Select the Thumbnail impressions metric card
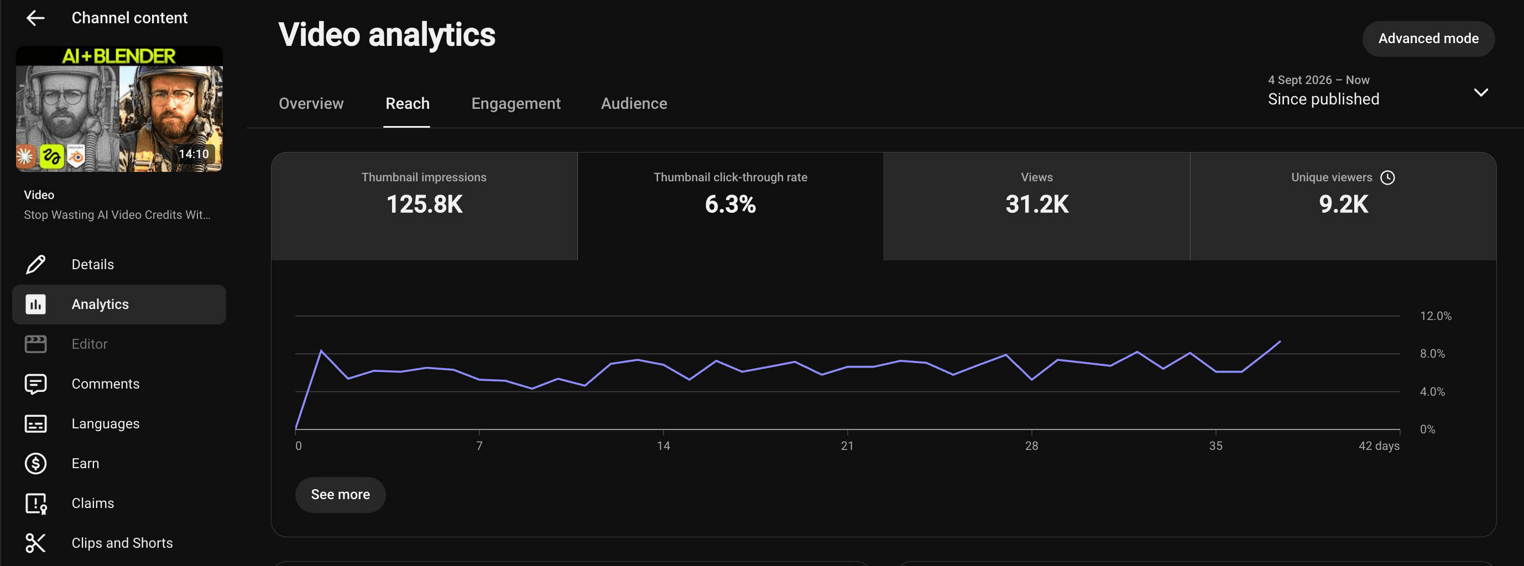The width and height of the screenshot is (1524, 566). [424, 206]
